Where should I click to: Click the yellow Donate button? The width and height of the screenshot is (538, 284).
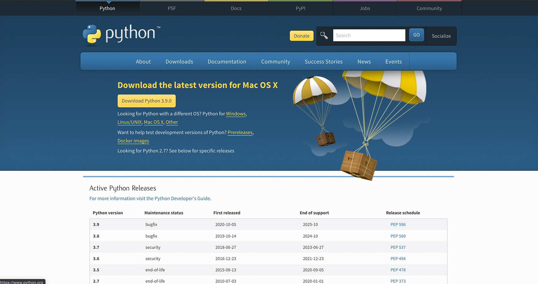[x=301, y=36]
